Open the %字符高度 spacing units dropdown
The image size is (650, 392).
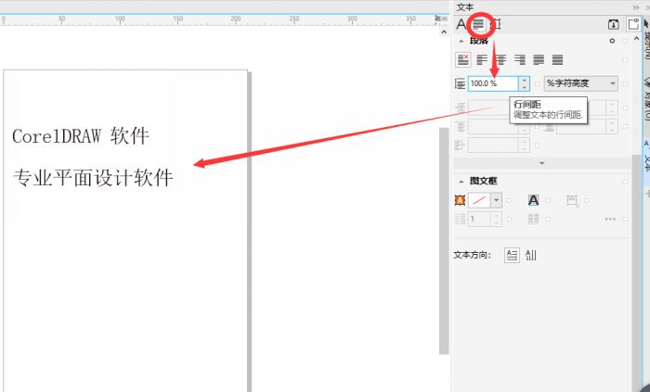pos(580,83)
